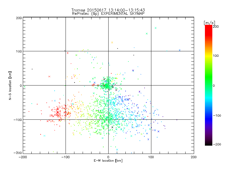
Task: Click the '[m/s]' colorbar unit label
Action: [209, 23]
